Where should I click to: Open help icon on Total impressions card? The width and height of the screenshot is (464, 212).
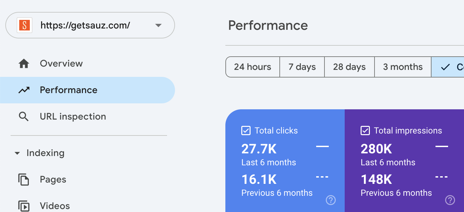click(450, 200)
